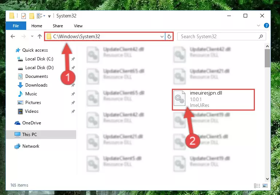Viewport: 280px width, 195px height.
Task: Select OneDrive in the navigation pane
Action: click(x=32, y=123)
